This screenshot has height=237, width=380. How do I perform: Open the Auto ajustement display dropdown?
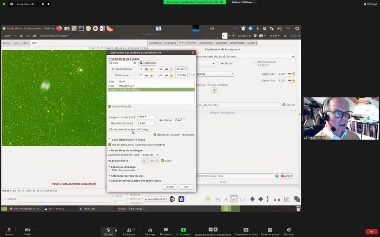pyautogui.click(x=156, y=199)
